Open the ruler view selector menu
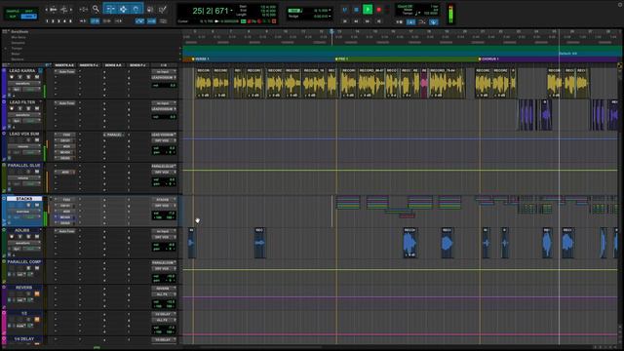Image resolution: width=624 pixels, height=351 pixels. pyautogui.click(x=5, y=31)
